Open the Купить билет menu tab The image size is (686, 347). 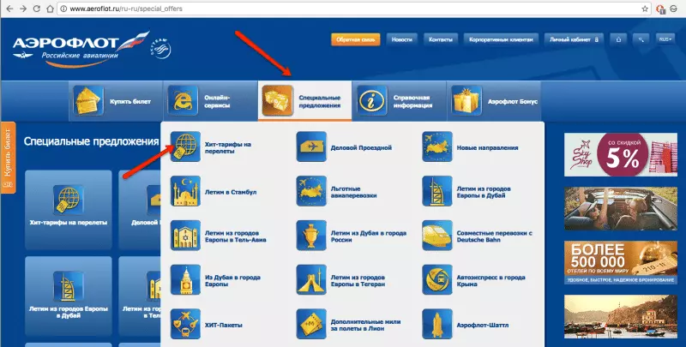[116, 101]
